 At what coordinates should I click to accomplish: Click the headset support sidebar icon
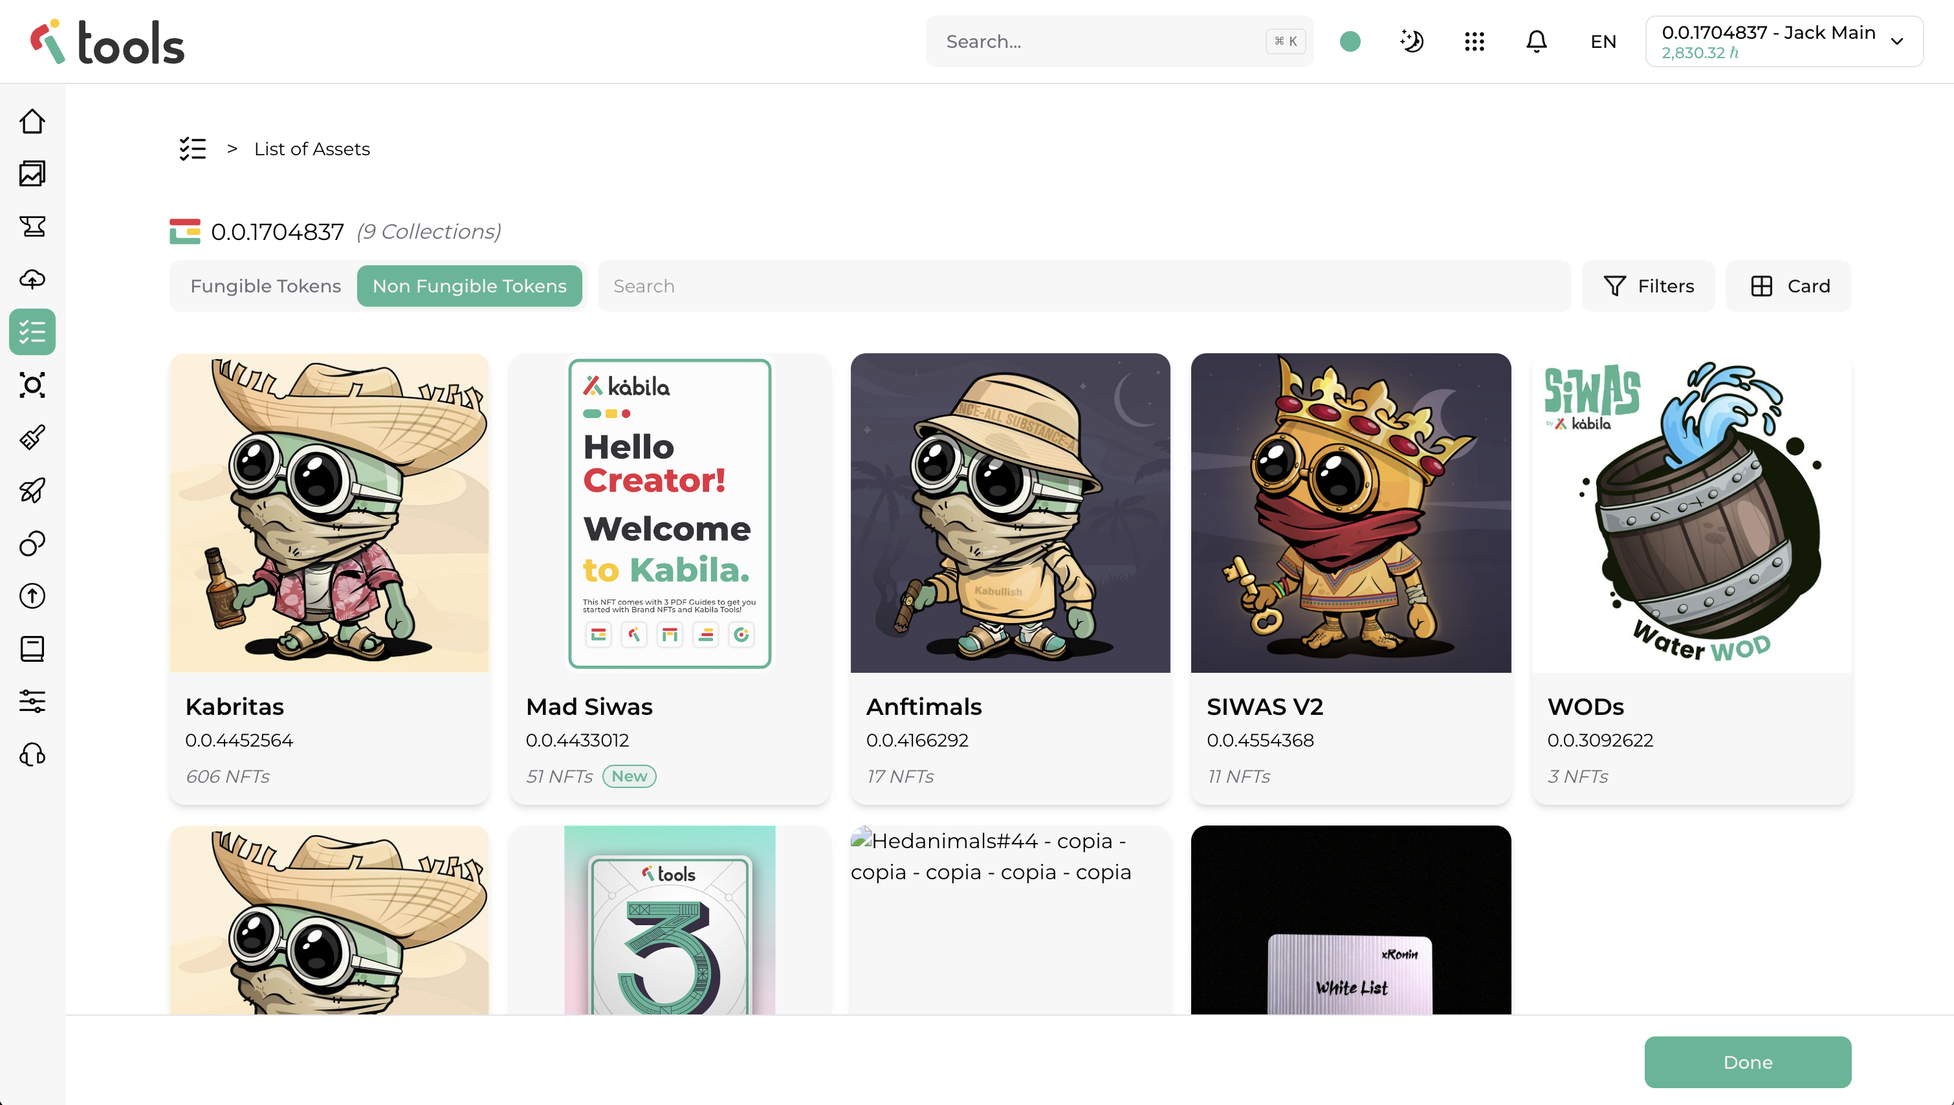pyautogui.click(x=32, y=754)
